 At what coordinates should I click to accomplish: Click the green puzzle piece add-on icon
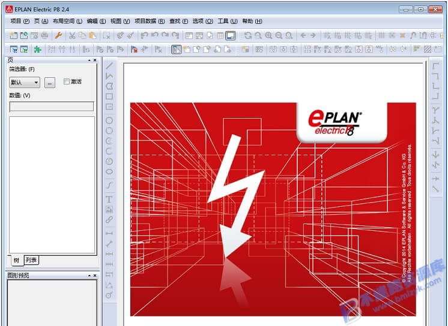click(x=38, y=49)
